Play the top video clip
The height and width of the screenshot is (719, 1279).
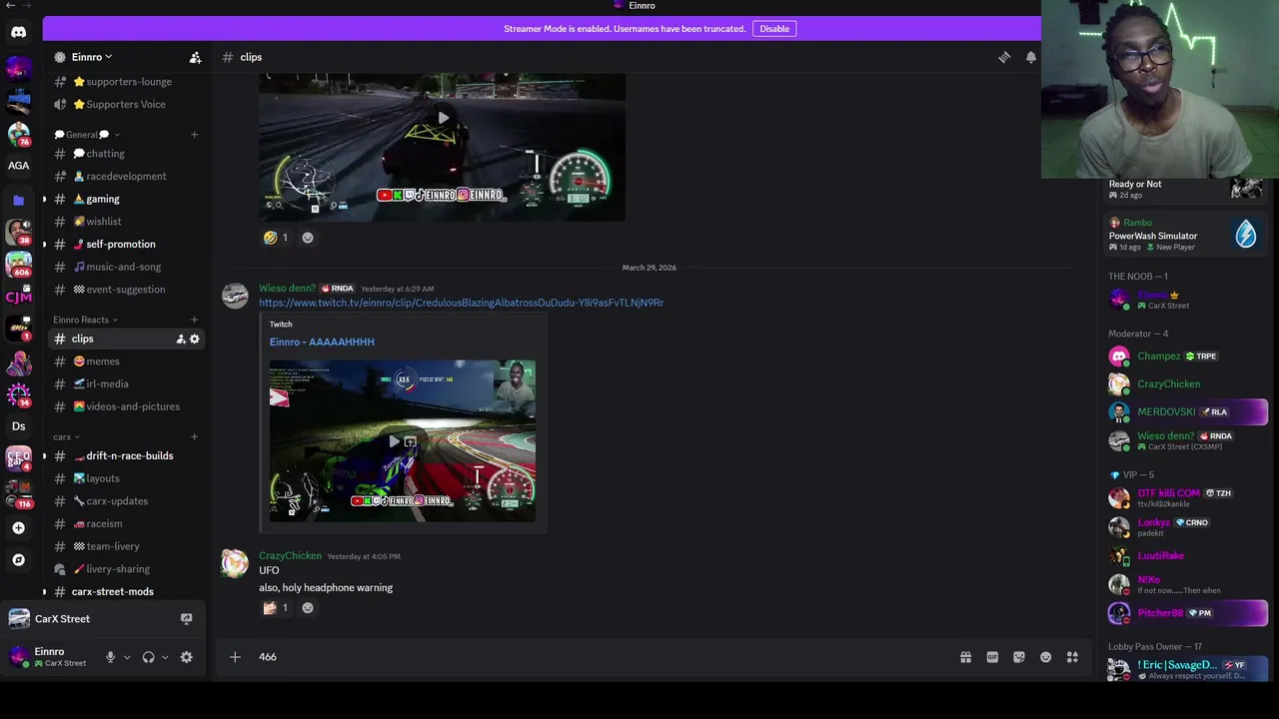pos(443,118)
